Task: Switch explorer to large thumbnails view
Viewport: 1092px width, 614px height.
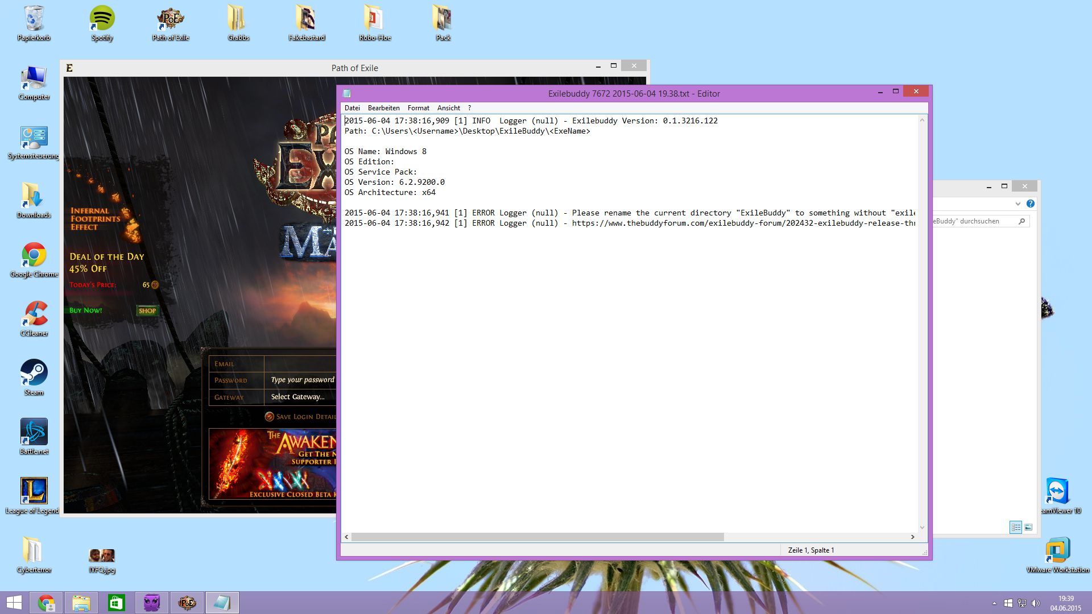Action: tap(1028, 528)
